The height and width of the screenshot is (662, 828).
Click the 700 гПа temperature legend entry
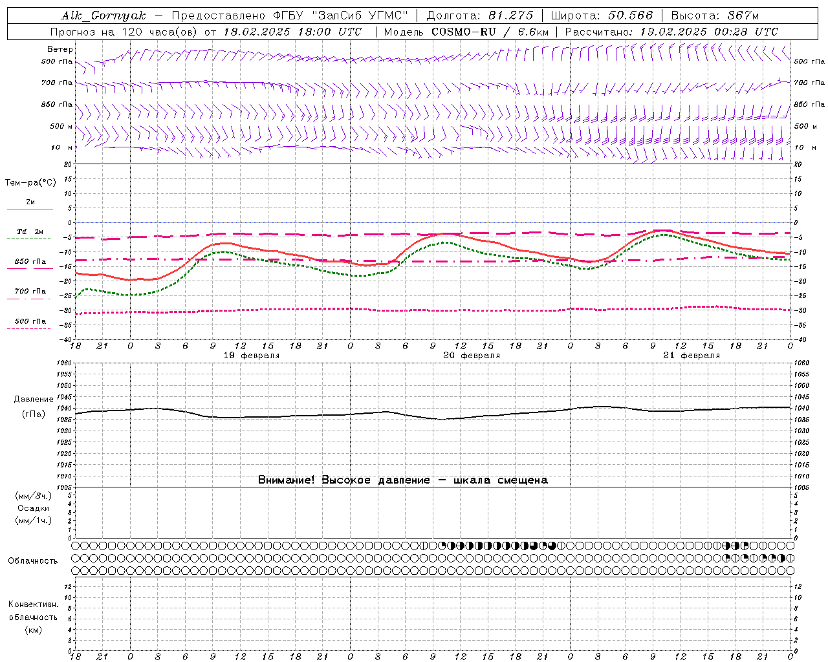(30, 292)
